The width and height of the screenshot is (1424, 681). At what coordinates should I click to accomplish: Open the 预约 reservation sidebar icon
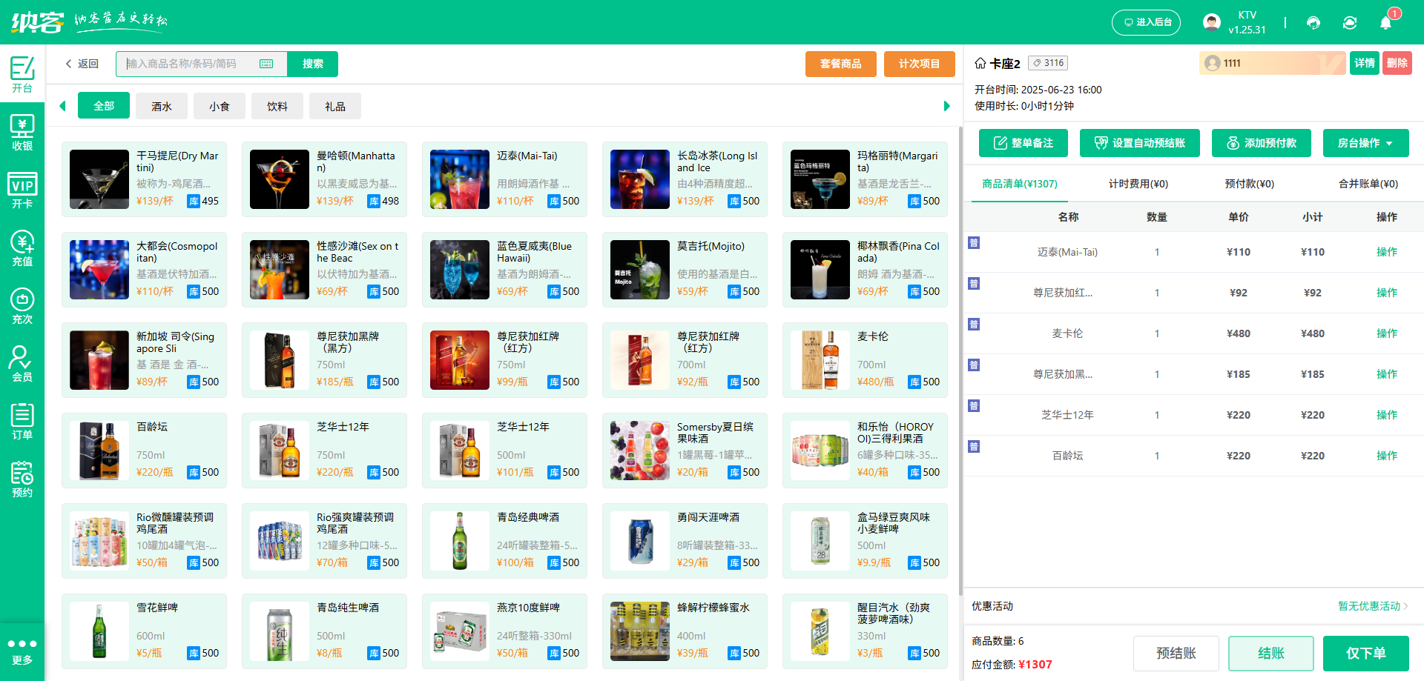pos(22,479)
